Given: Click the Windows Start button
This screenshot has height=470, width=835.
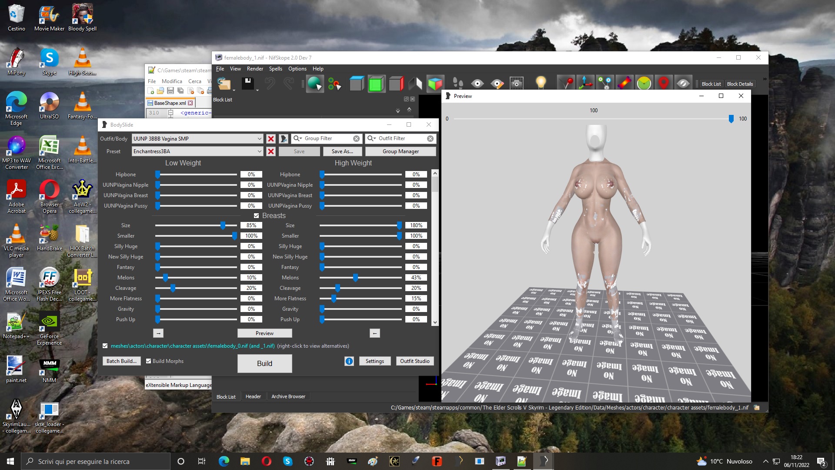Looking at the screenshot, I should coord(10,461).
